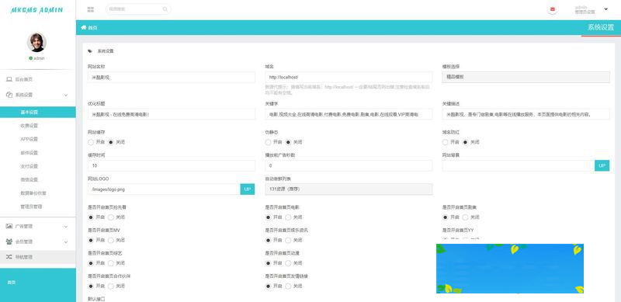Image resolution: width=621 pixels, height=302 pixels.
Task: Click the 缓存时间 field showing 10
Action: pos(172,165)
